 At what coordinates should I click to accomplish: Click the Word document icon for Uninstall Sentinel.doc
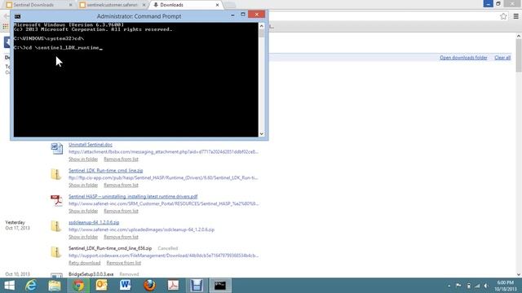point(56,148)
